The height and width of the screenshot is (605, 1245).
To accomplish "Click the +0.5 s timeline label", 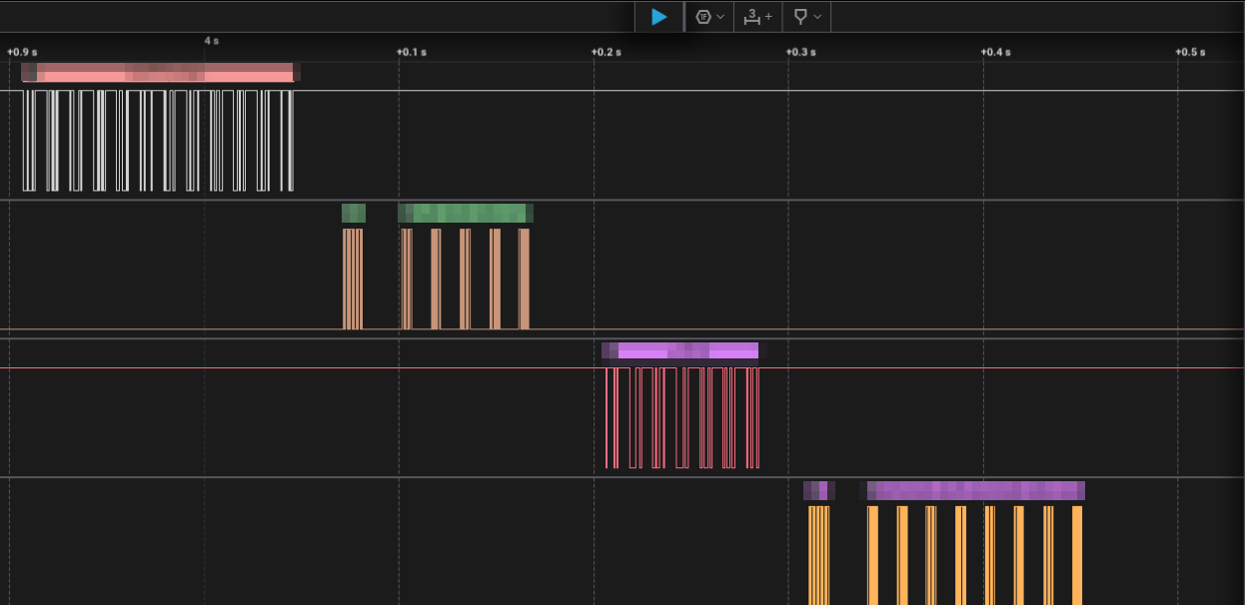I will pyautogui.click(x=1190, y=52).
